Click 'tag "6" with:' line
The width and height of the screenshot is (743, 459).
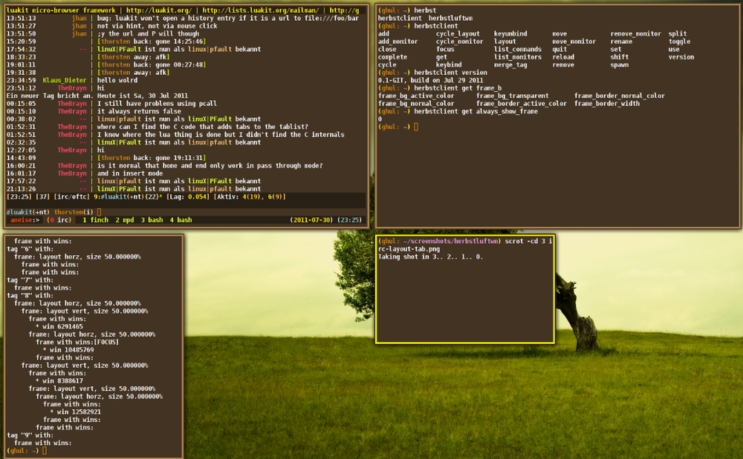click(30, 249)
